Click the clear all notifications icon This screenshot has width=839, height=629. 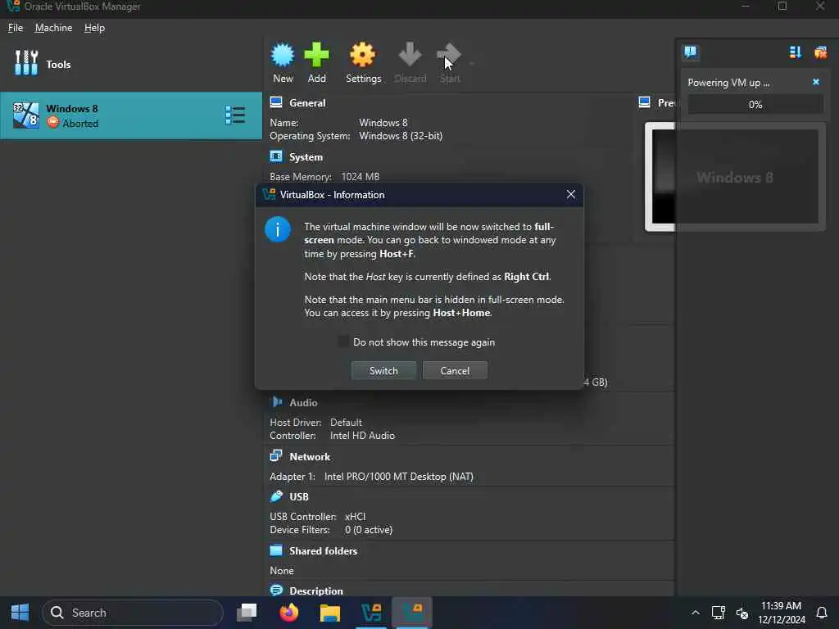click(820, 52)
